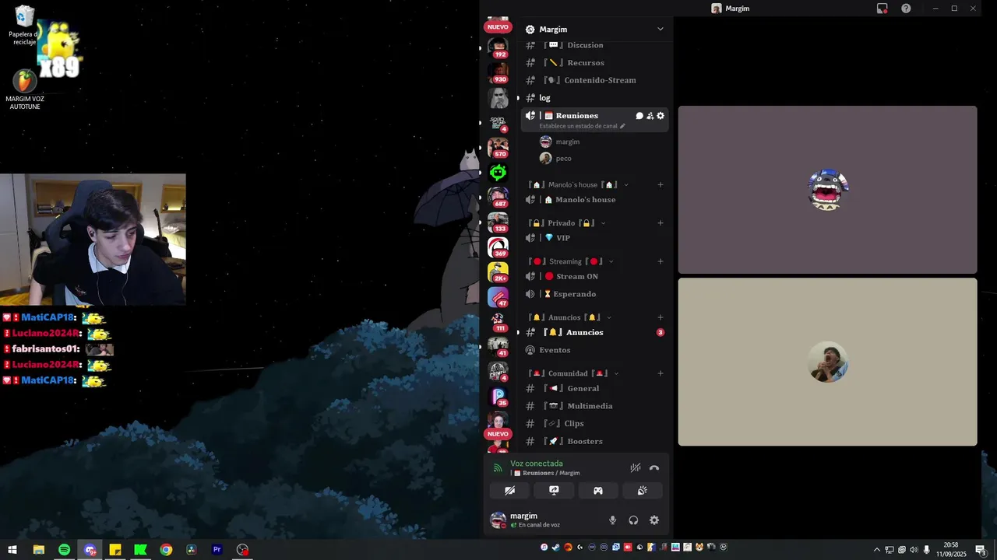Add channel to Manolo's house category
The image size is (997, 560).
click(661, 185)
